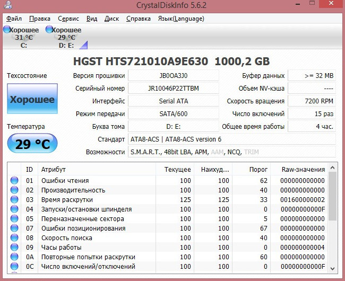Click the Техсостояние label
Viewport: 345px width, 281px height.
[x=27, y=76]
